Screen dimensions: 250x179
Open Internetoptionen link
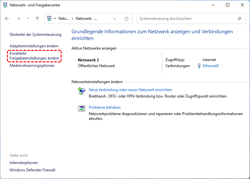click(24, 163)
